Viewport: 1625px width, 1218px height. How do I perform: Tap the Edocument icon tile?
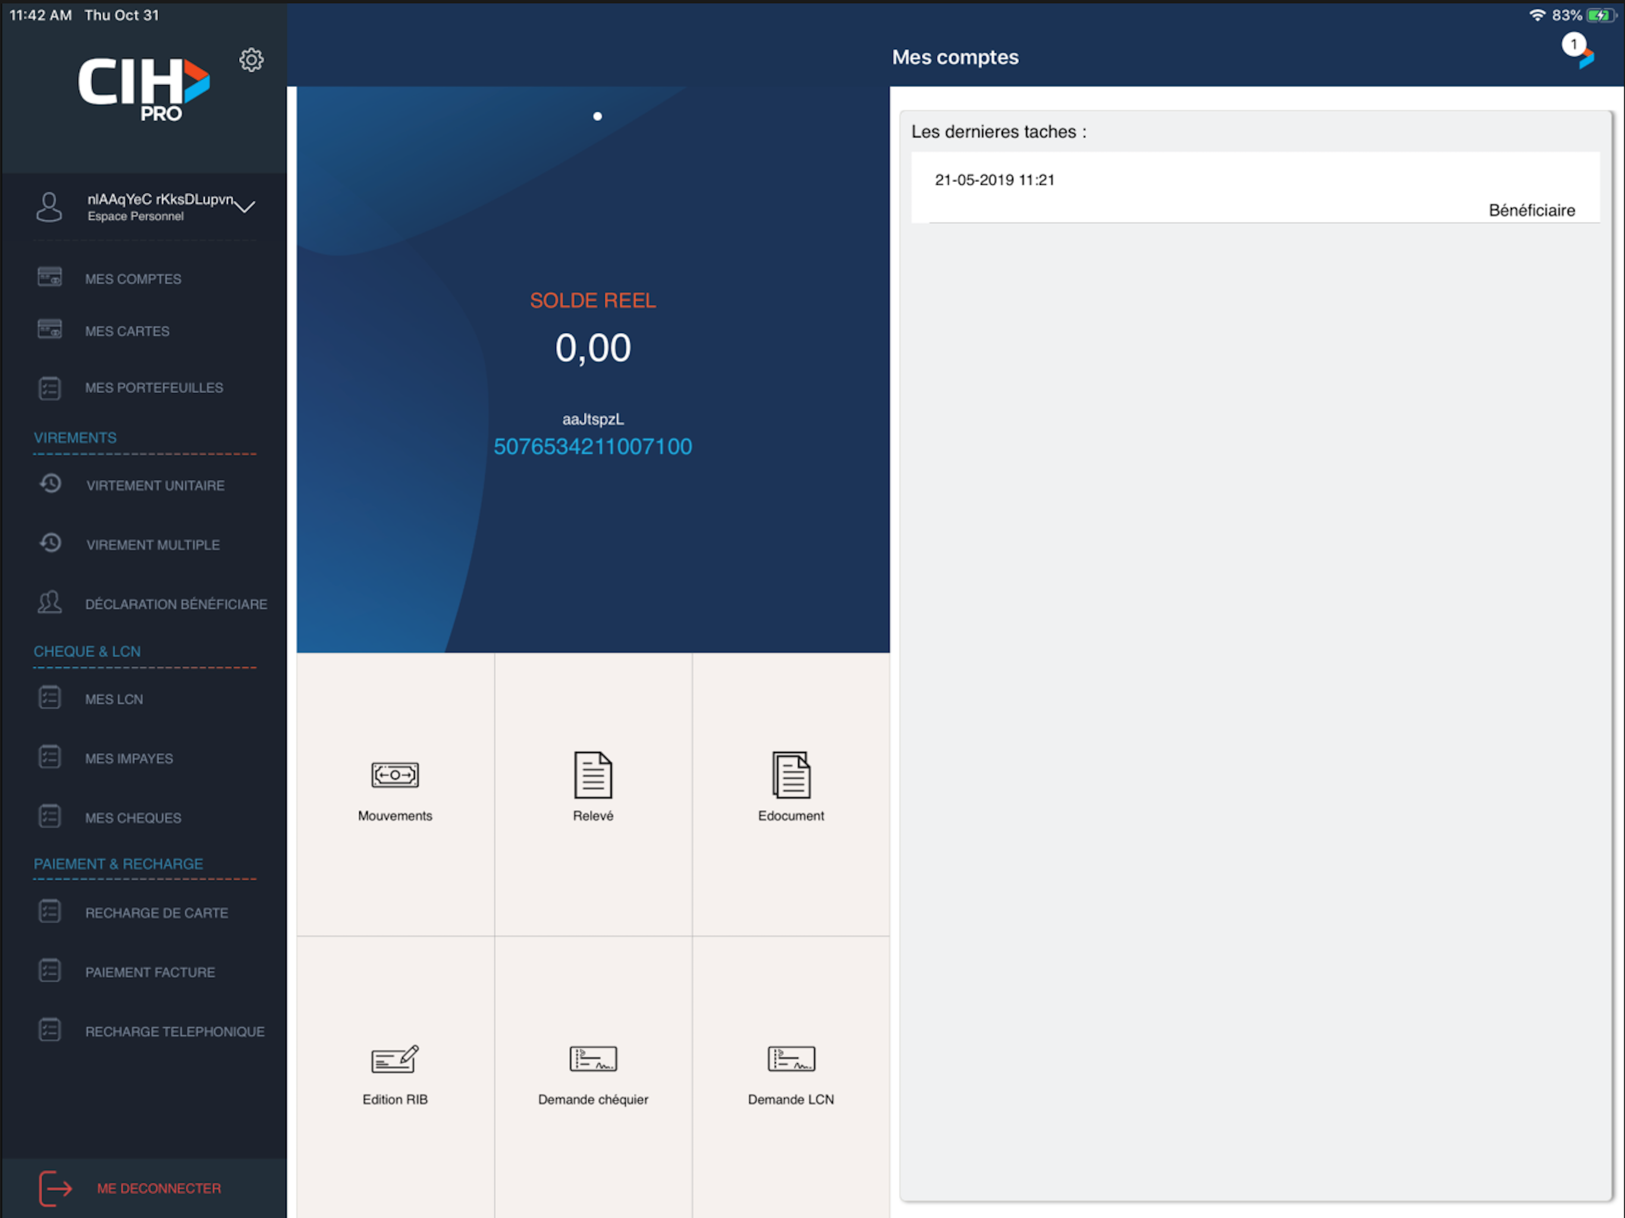click(x=790, y=774)
